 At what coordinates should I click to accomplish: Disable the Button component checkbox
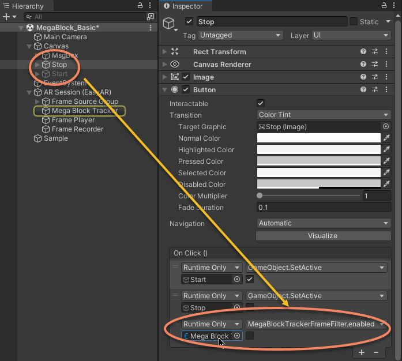point(186,90)
